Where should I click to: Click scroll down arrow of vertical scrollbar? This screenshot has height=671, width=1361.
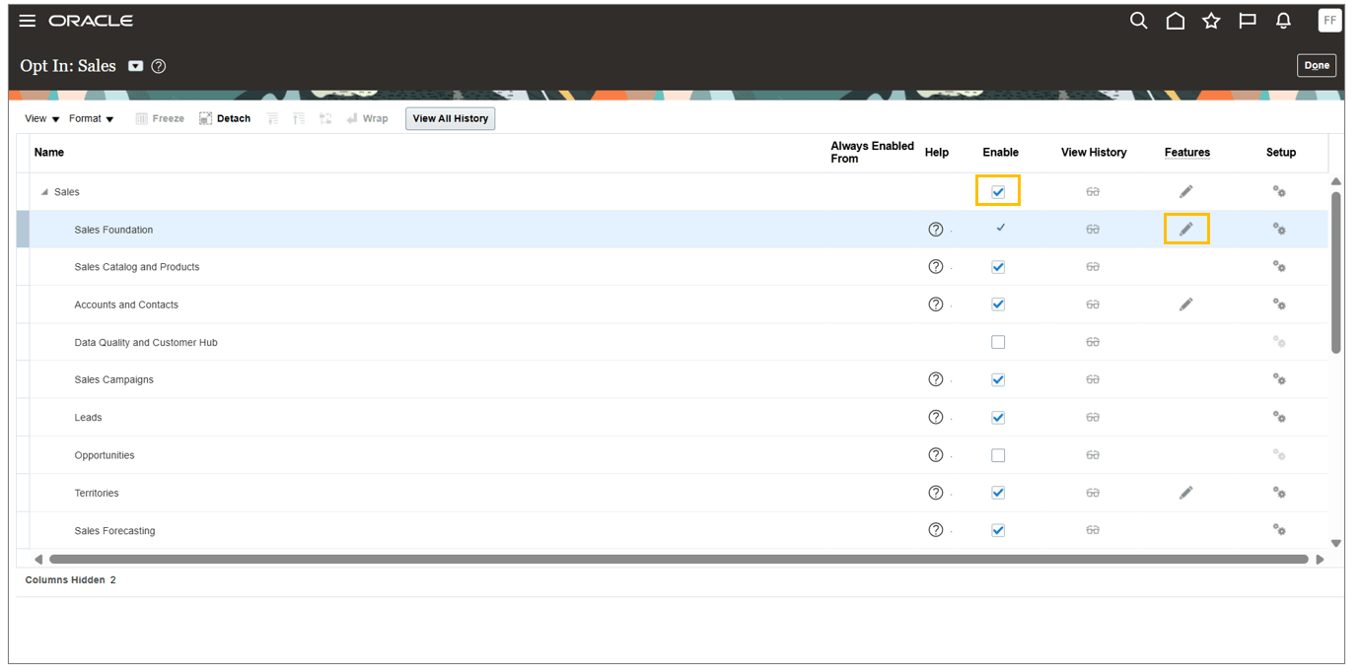pyautogui.click(x=1335, y=543)
